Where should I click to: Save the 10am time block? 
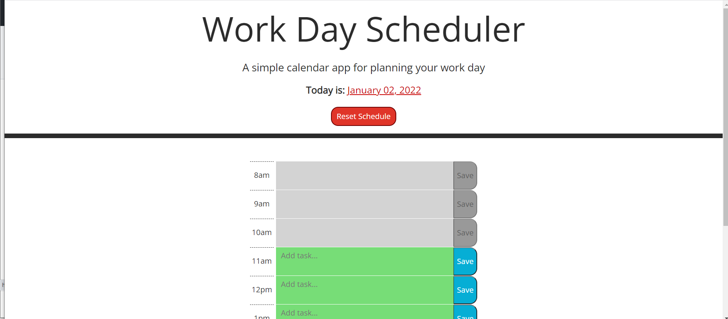coord(464,232)
